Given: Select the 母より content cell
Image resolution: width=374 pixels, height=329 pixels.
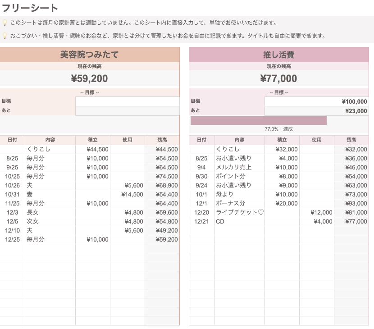Looking at the screenshot, I should click(239, 194).
